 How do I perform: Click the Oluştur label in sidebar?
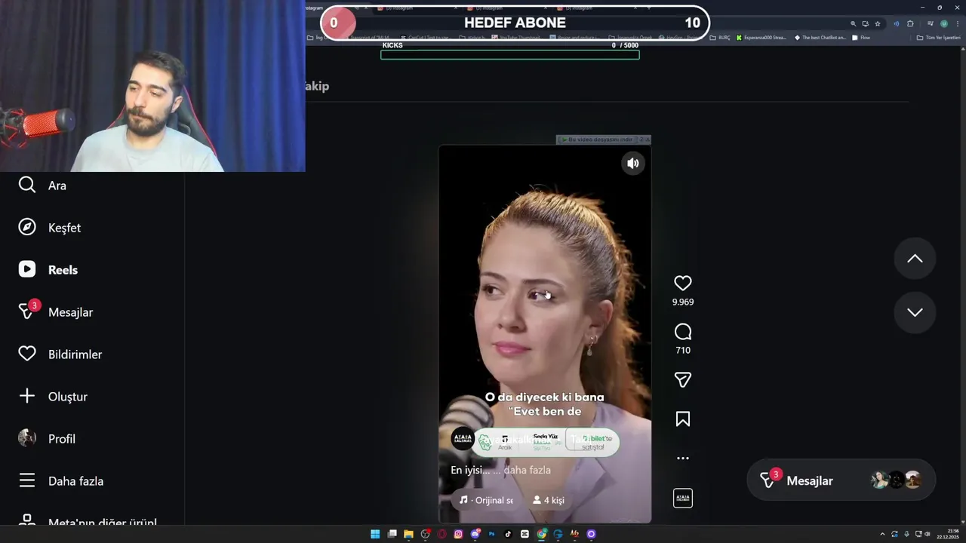(68, 397)
